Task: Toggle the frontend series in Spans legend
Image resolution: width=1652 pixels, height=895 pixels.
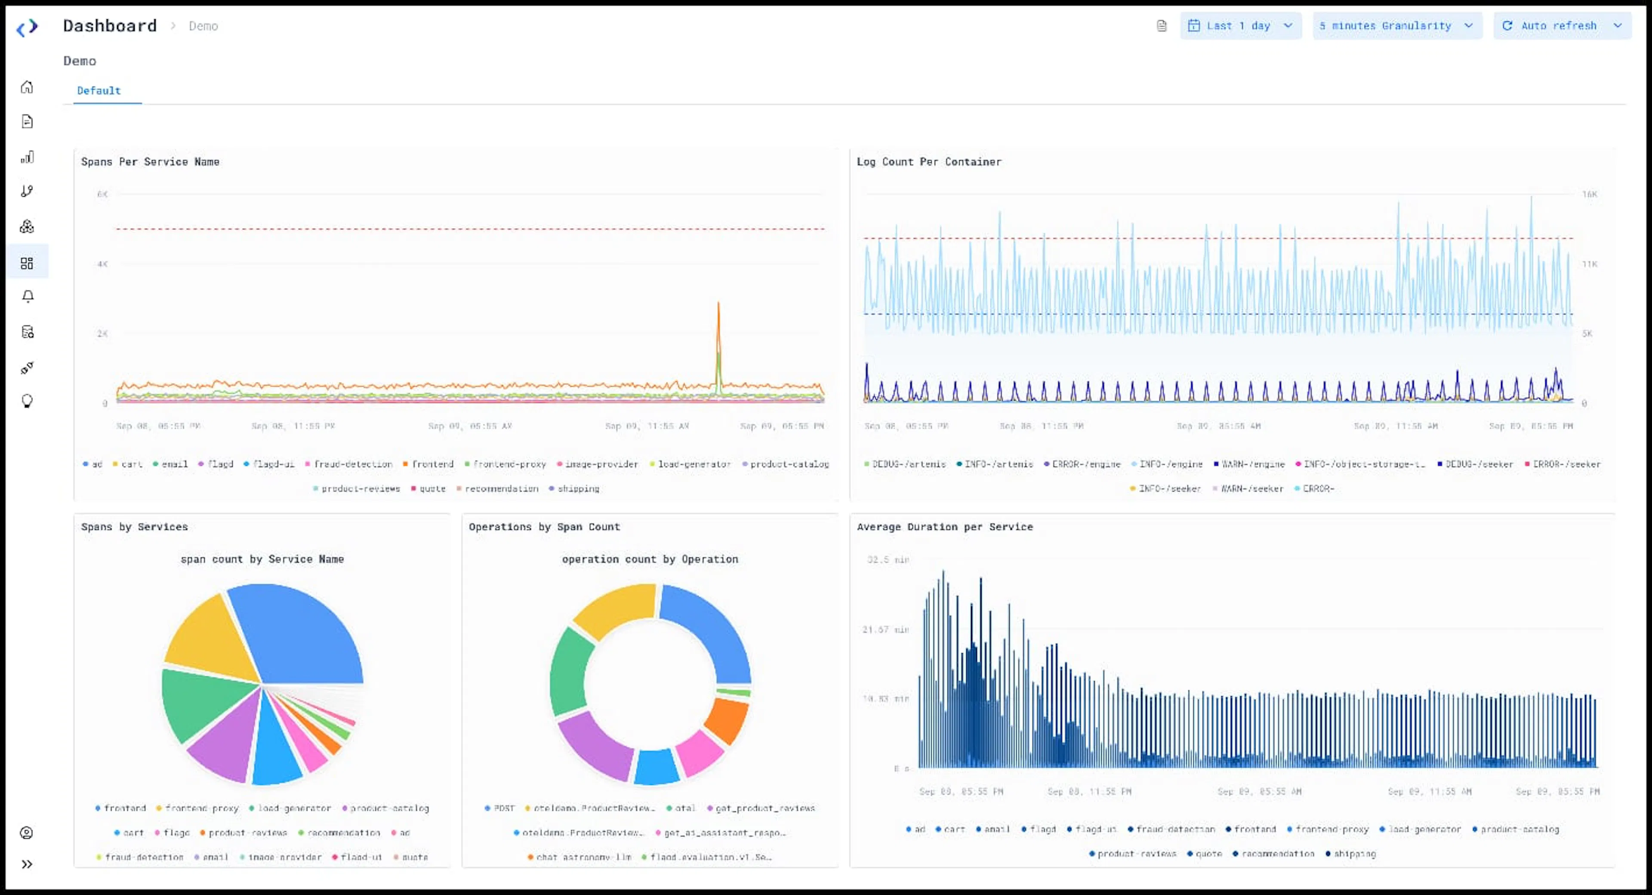Action: click(428, 464)
